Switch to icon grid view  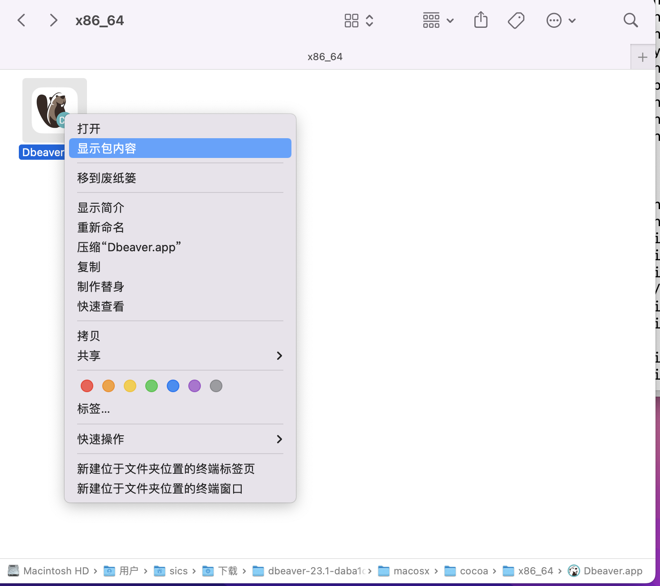[352, 20]
